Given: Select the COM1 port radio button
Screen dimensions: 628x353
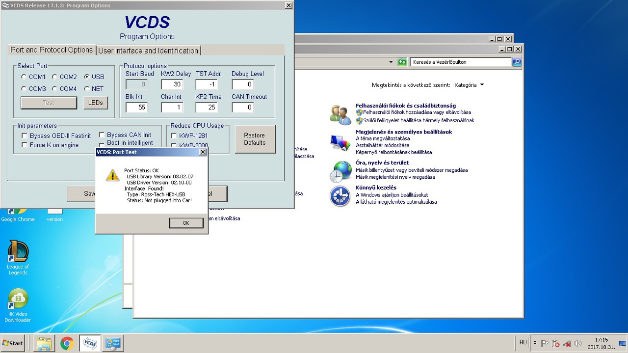Looking at the screenshot, I should point(24,77).
